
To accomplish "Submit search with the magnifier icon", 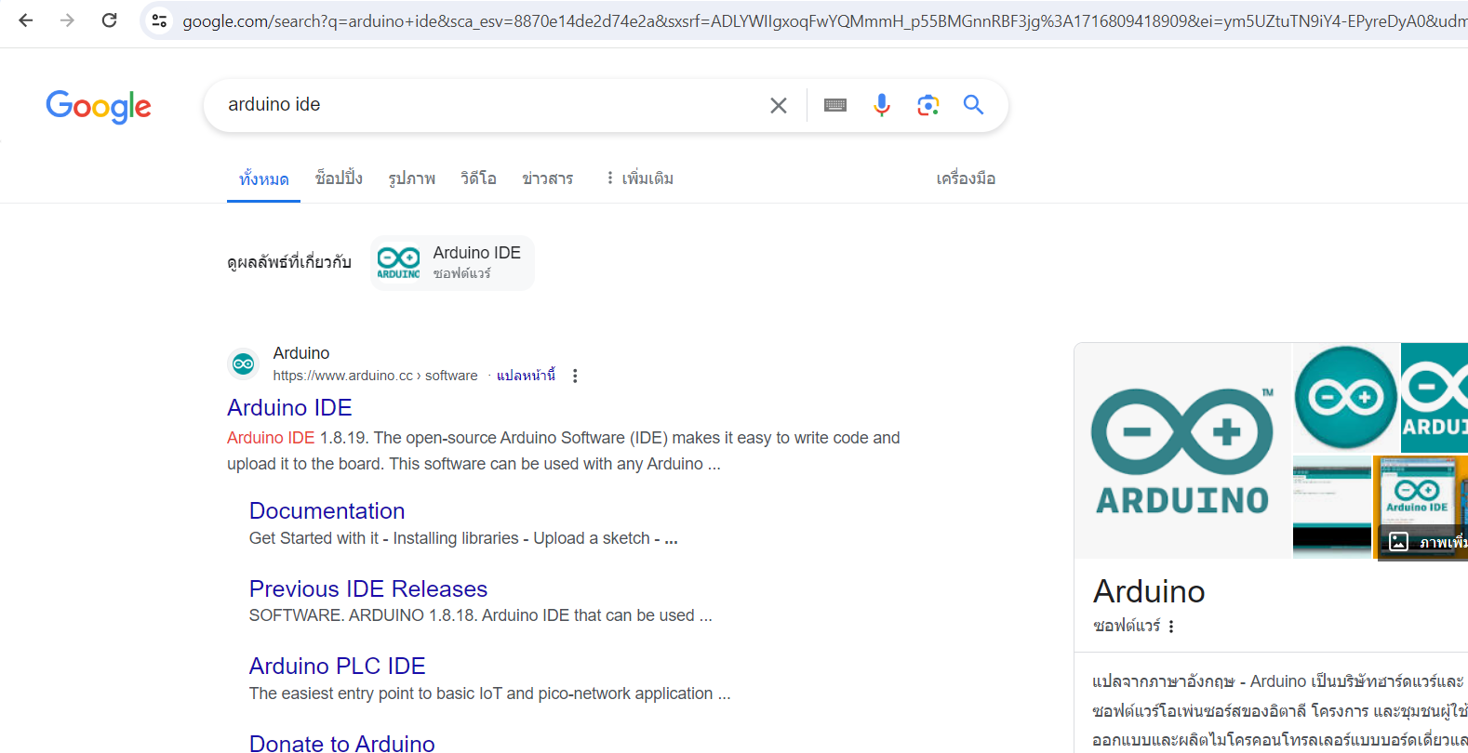I will 973,105.
